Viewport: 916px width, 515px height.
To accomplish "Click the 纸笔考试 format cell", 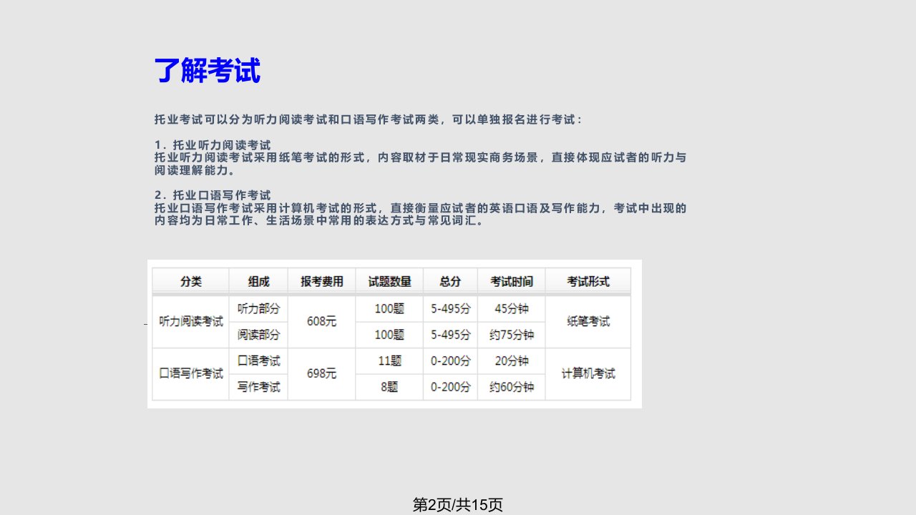I will (588, 322).
